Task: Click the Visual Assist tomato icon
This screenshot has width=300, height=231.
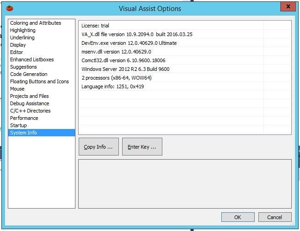Action: [10, 8]
